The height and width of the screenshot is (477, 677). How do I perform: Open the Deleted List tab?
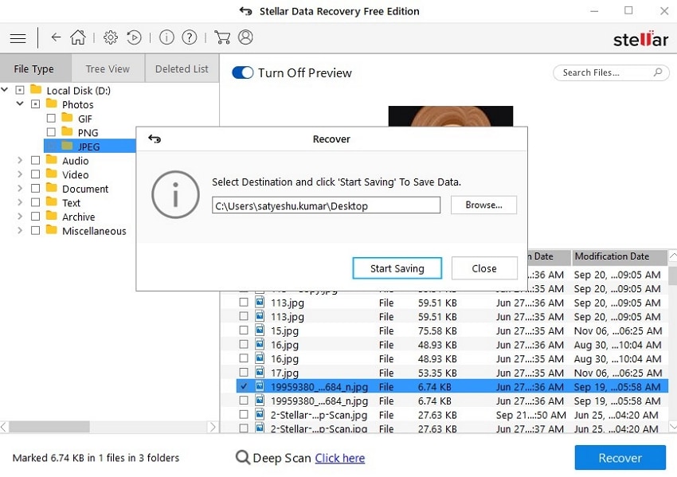pos(182,68)
